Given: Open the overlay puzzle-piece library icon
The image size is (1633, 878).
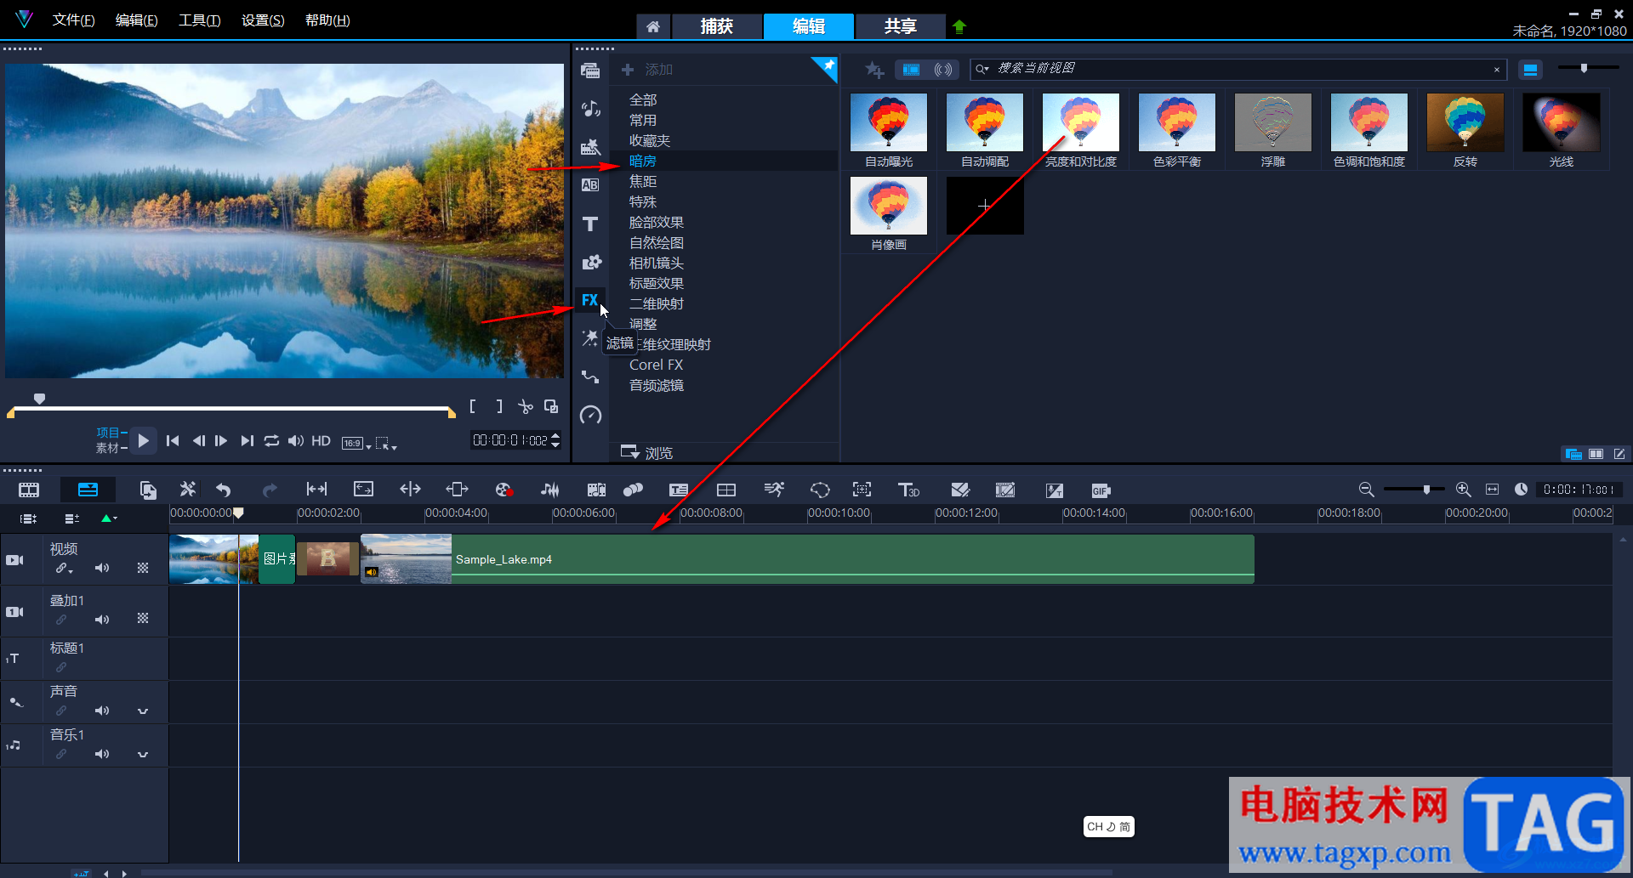Looking at the screenshot, I should point(591,262).
